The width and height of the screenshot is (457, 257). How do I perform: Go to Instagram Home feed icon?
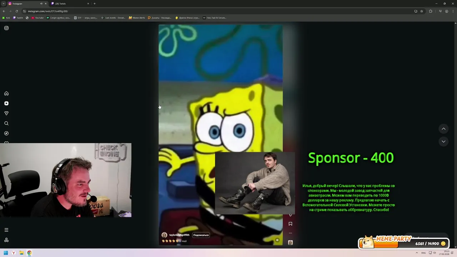6,94
